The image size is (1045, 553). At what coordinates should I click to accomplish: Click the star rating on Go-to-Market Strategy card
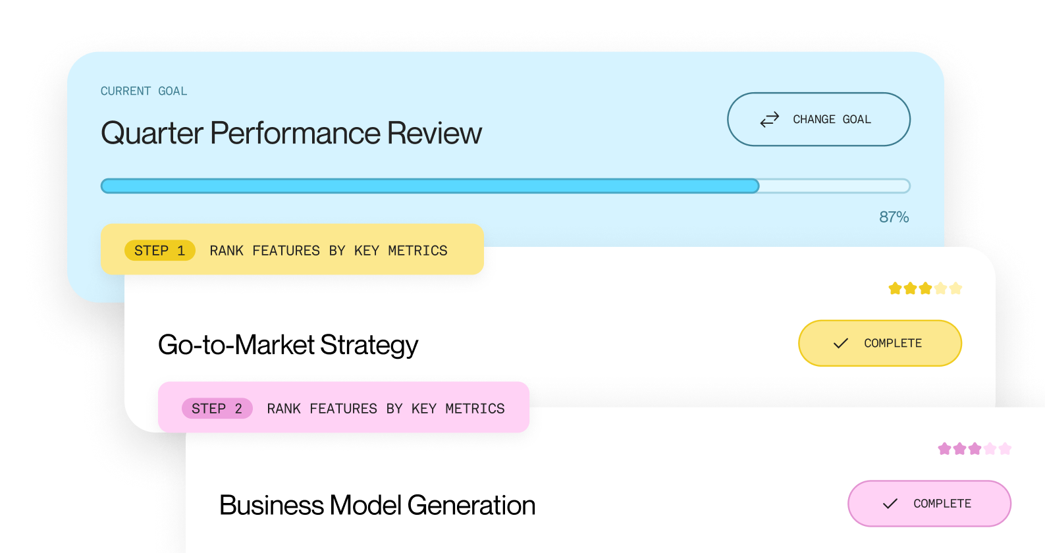[x=925, y=288]
